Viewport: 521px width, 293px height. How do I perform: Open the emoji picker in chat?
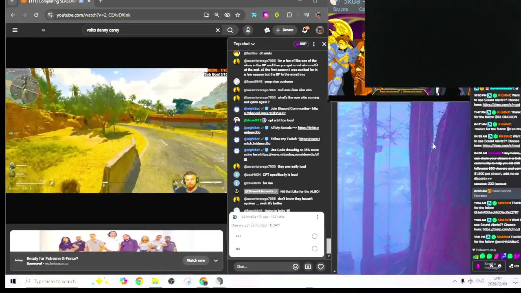(296, 267)
